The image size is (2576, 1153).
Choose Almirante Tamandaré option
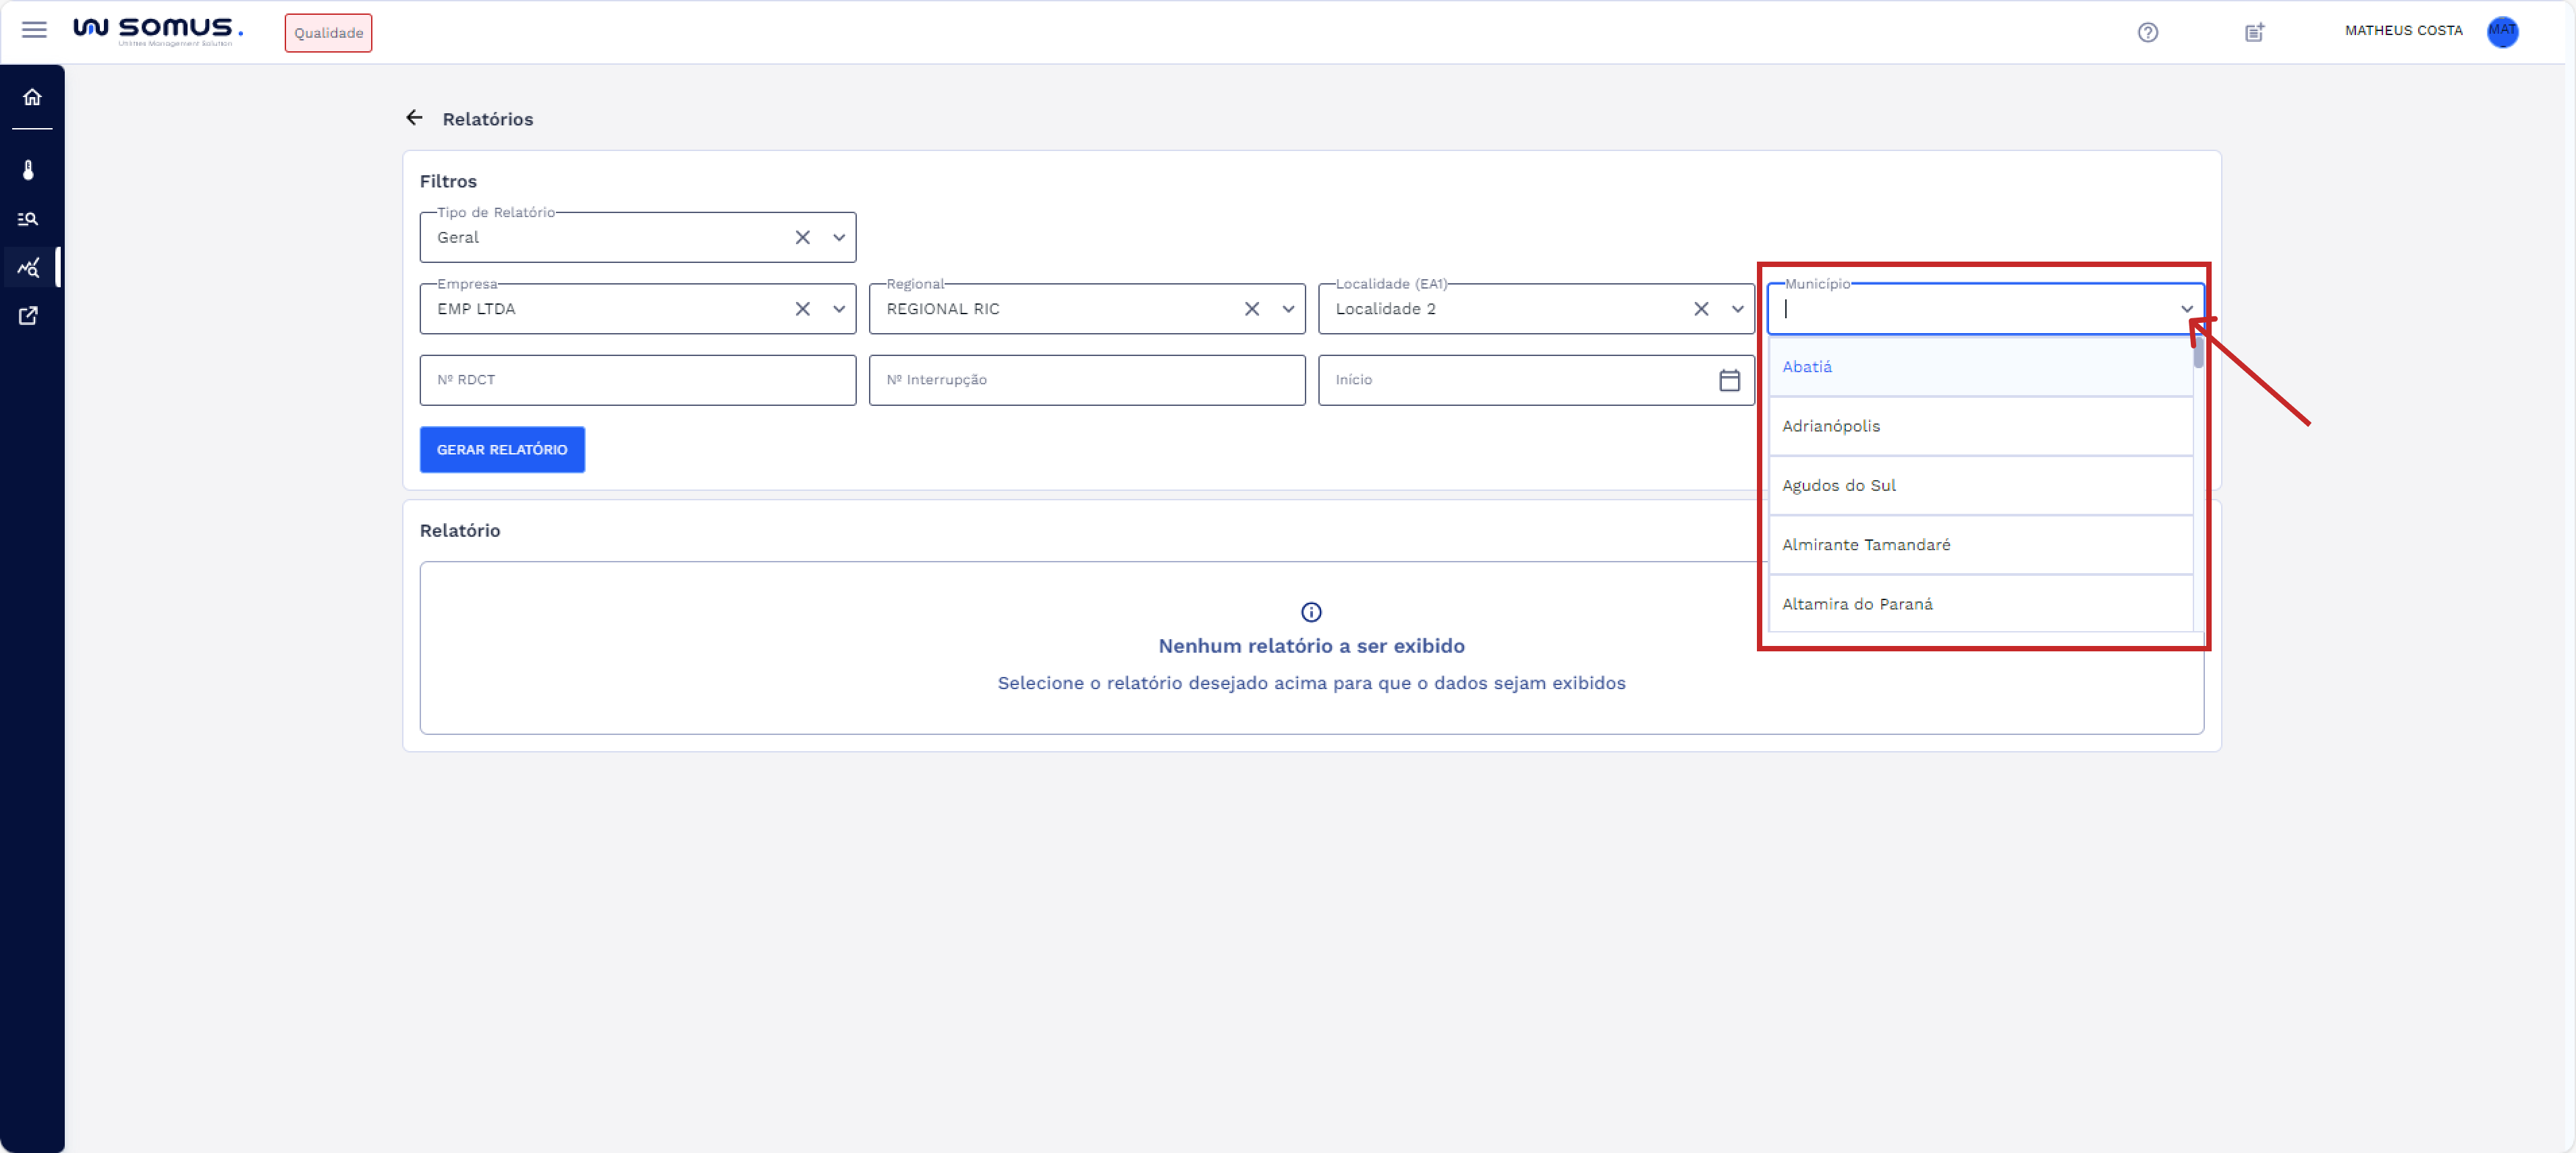(x=1865, y=545)
